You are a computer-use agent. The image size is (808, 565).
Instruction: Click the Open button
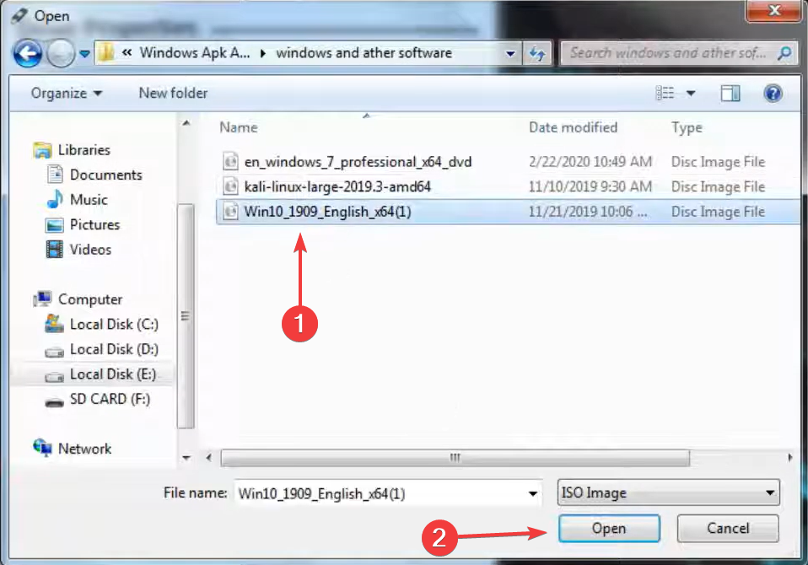609,529
